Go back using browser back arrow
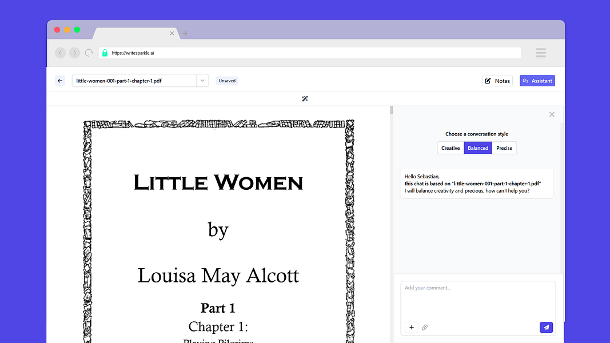The height and width of the screenshot is (343, 610). pos(60,53)
